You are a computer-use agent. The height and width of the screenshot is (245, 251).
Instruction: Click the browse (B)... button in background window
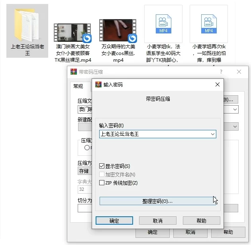pos(231,100)
